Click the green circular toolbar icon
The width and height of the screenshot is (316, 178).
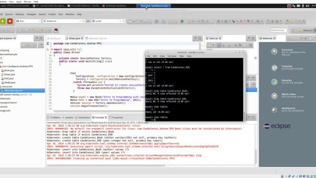(182, 21)
